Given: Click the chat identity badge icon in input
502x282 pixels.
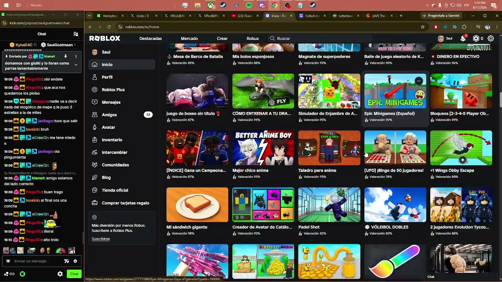Looking at the screenshot, I should point(8,261).
